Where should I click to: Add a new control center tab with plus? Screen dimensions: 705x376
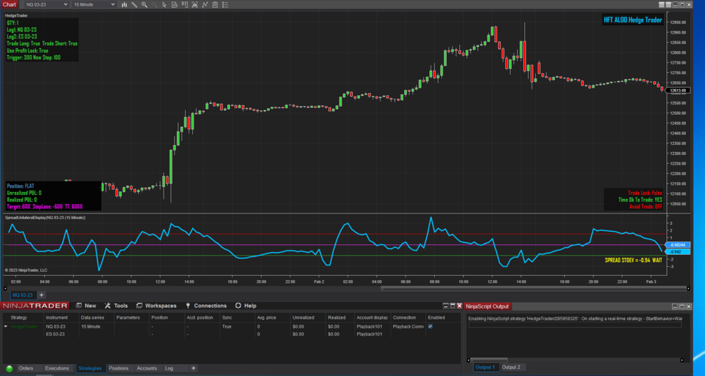click(x=194, y=368)
